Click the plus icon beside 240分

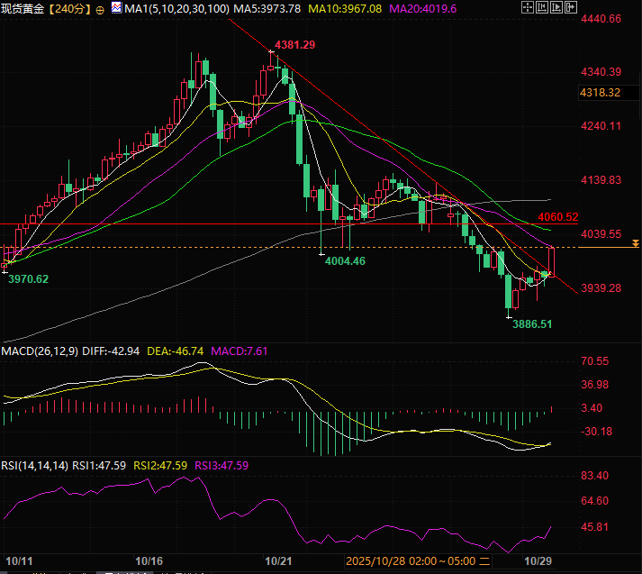pos(99,8)
